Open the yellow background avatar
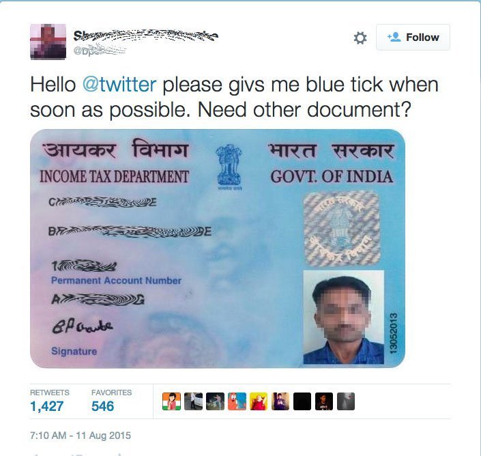The width and height of the screenshot is (481, 456). click(259, 401)
